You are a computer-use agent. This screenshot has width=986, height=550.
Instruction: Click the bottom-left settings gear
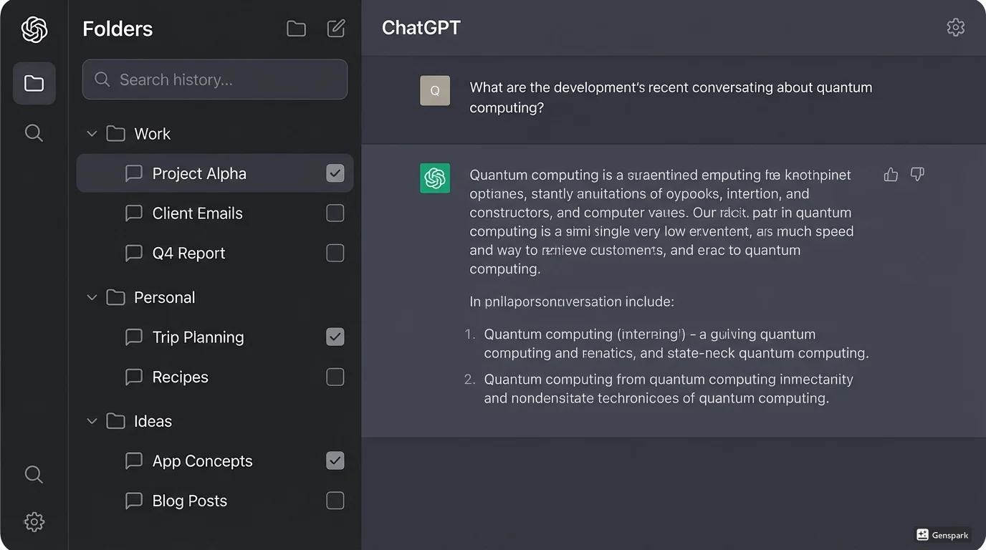click(x=34, y=522)
